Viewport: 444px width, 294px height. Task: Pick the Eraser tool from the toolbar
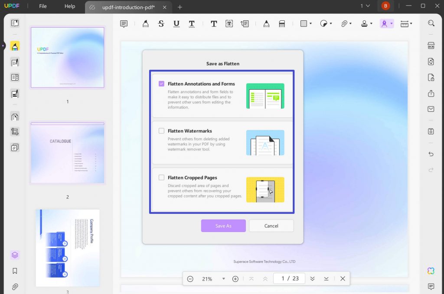click(282, 23)
